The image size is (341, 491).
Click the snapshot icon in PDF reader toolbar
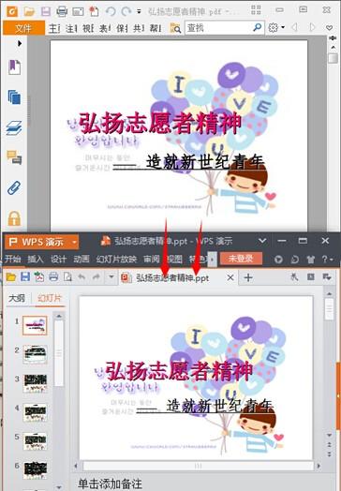coord(78,11)
